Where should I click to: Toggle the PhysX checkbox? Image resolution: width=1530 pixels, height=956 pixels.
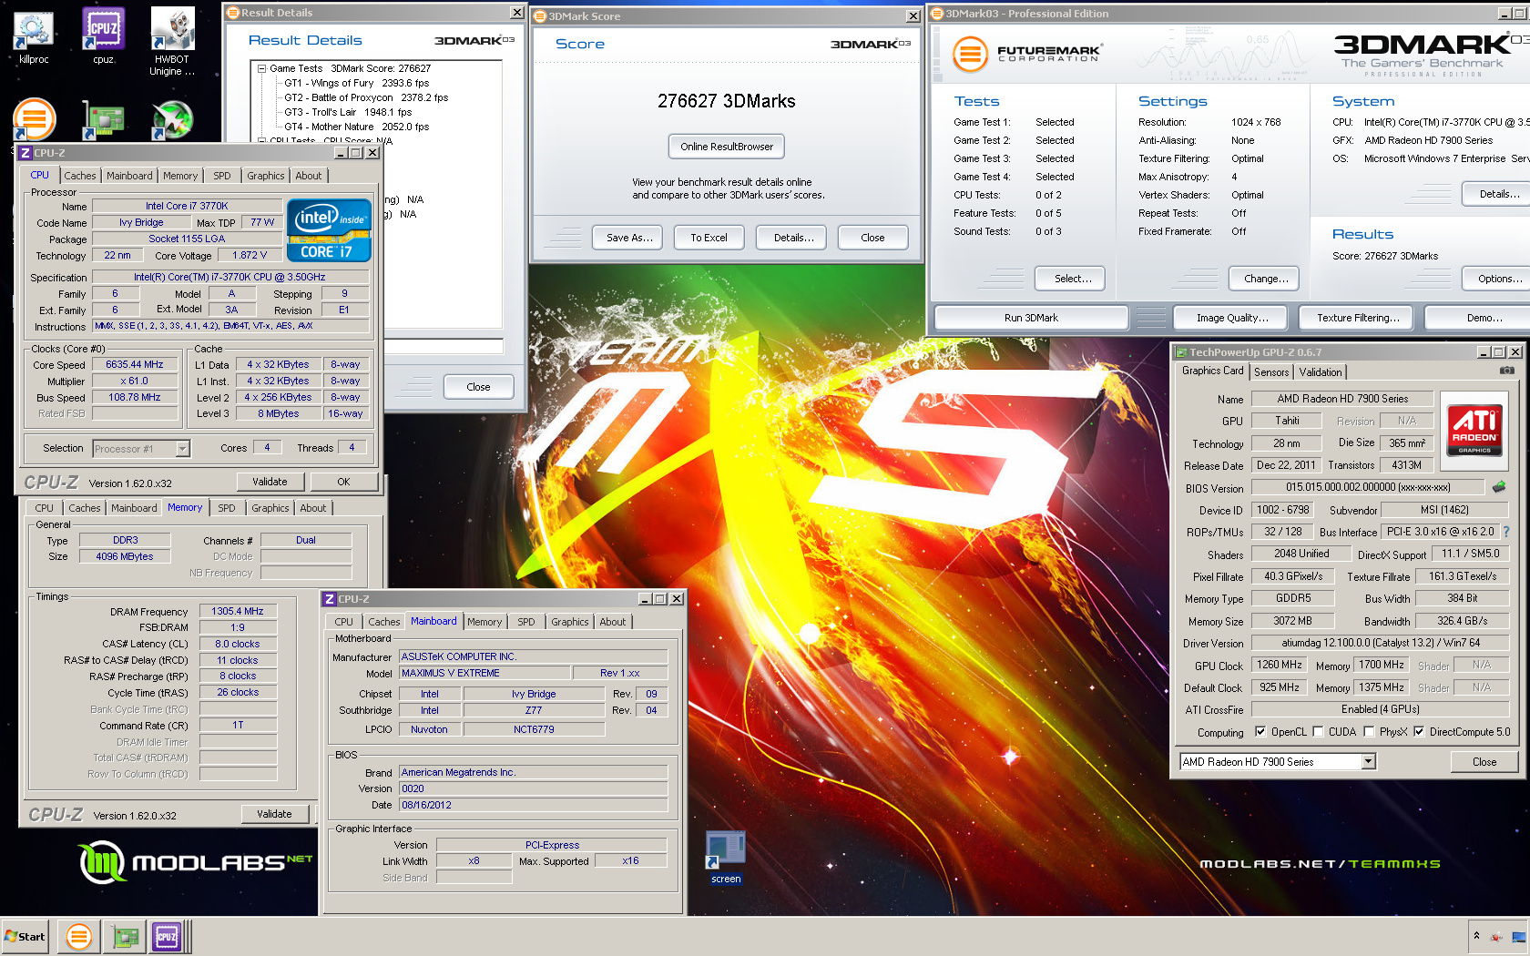click(1369, 731)
